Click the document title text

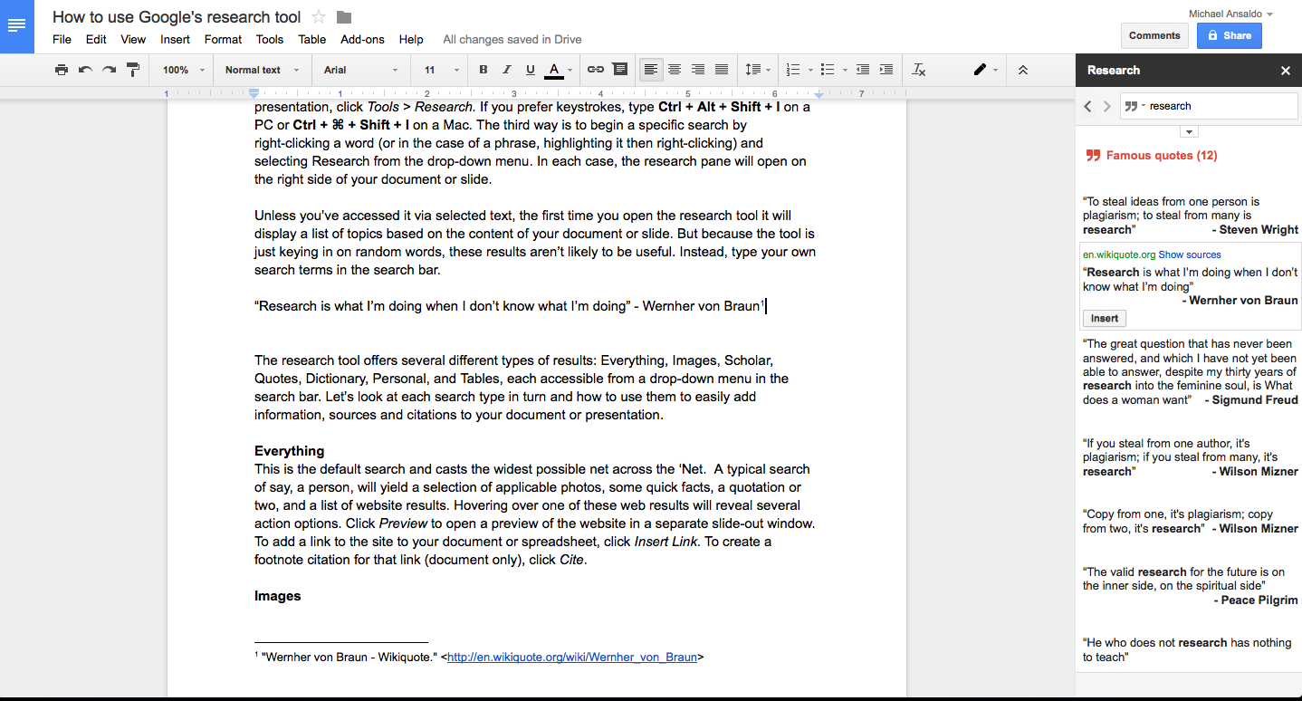(x=177, y=17)
